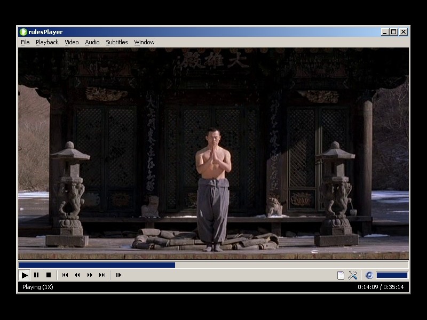Click the Playing (1X) status text
The image size is (427, 320).
(x=37, y=287)
